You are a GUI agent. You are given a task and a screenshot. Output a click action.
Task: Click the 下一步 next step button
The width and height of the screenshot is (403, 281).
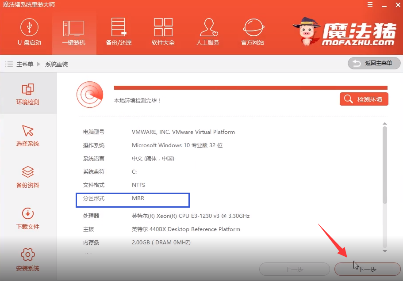(367, 269)
